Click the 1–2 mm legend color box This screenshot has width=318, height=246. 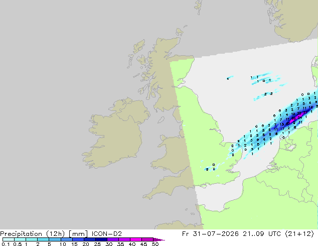pyautogui.click(x=32, y=239)
